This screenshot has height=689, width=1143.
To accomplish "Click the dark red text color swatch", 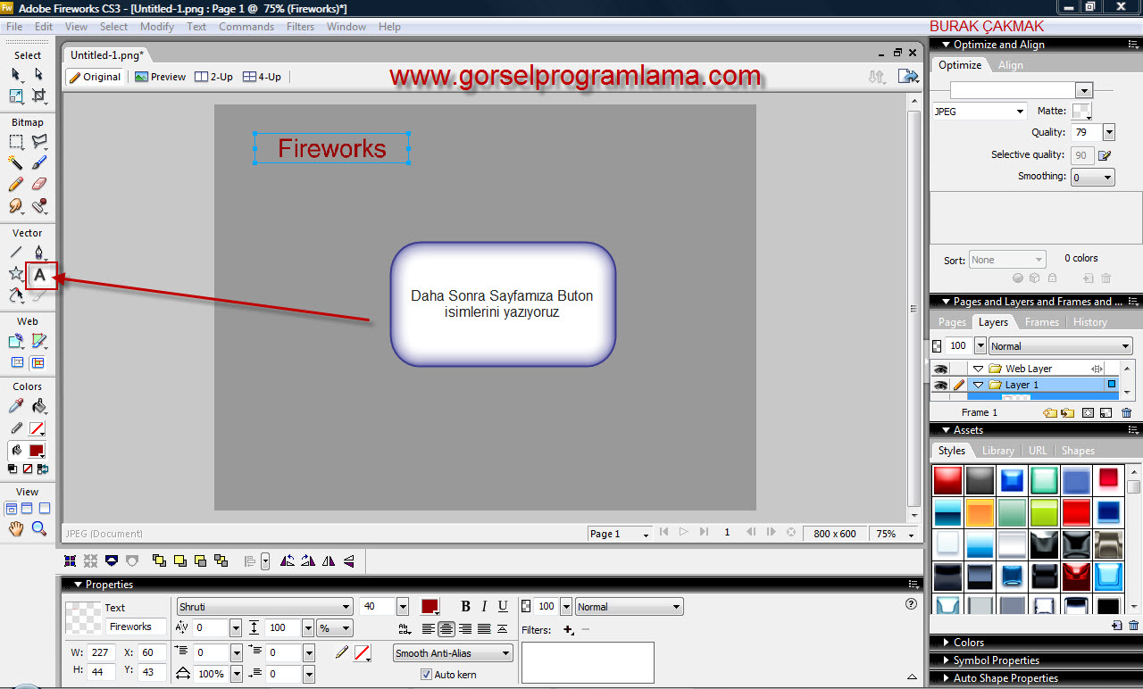I will 430,607.
